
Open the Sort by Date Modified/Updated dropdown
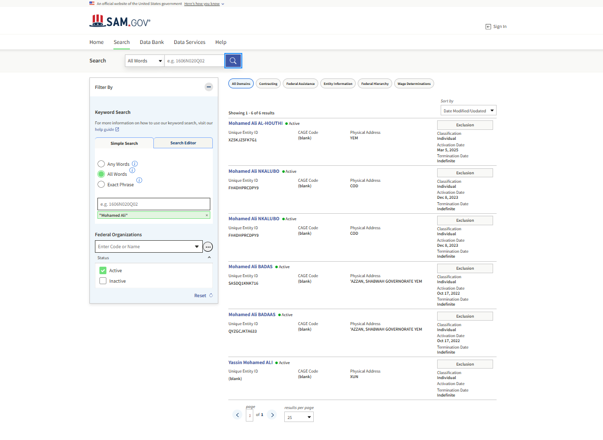468,110
